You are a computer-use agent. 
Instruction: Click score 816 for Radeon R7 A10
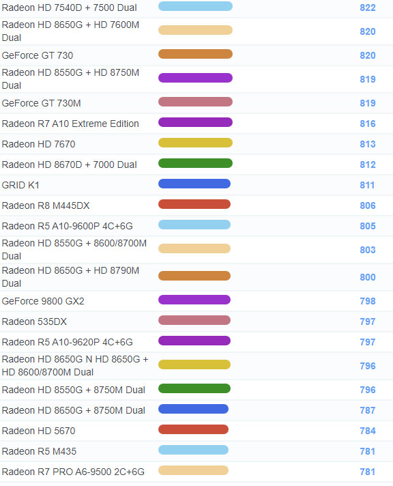[368, 124]
